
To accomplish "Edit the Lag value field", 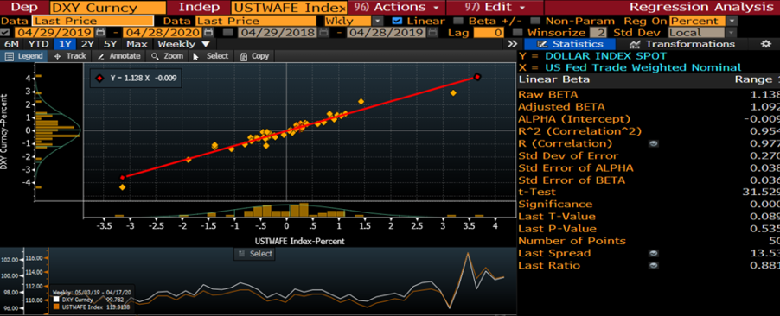I will click(489, 32).
